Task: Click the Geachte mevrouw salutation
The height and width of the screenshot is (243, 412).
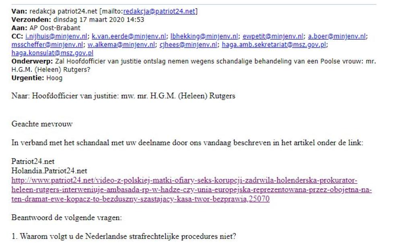Action: pyautogui.click(x=42, y=124)
